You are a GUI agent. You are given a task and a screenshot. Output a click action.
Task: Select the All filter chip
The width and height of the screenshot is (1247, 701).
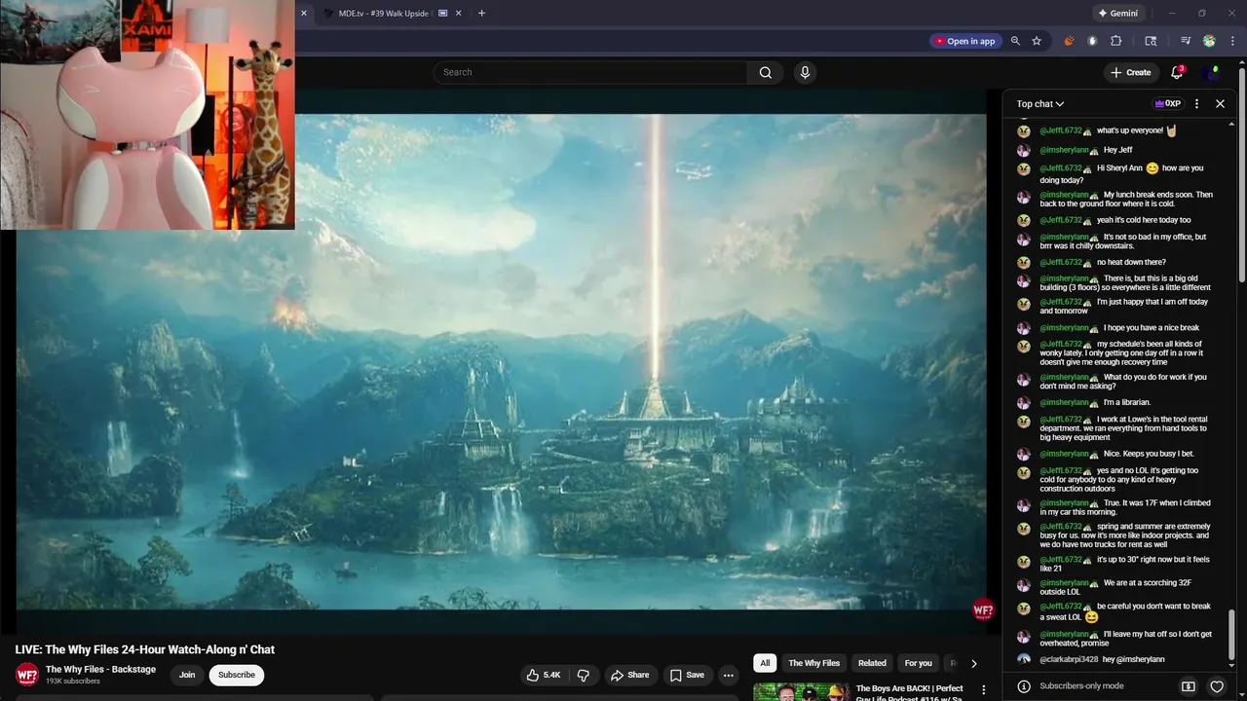coord(765,663)
